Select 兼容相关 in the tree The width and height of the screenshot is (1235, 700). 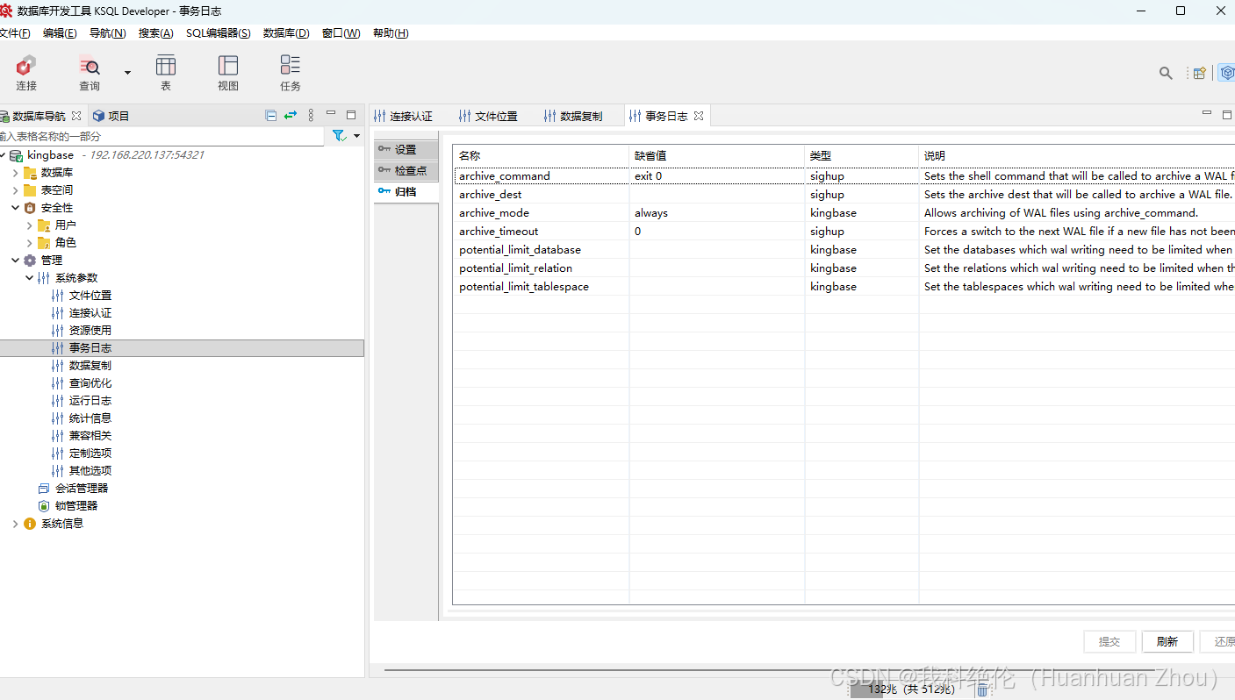(x=90, y=436)
